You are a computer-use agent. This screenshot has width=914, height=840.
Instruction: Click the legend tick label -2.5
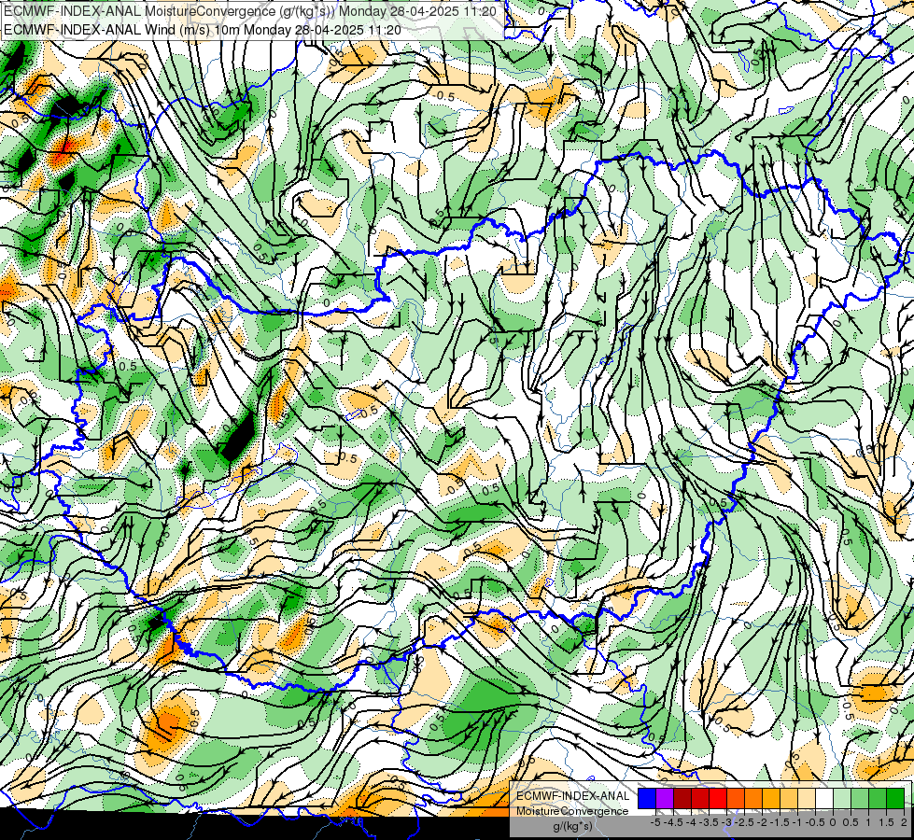(x=744, y=822)
